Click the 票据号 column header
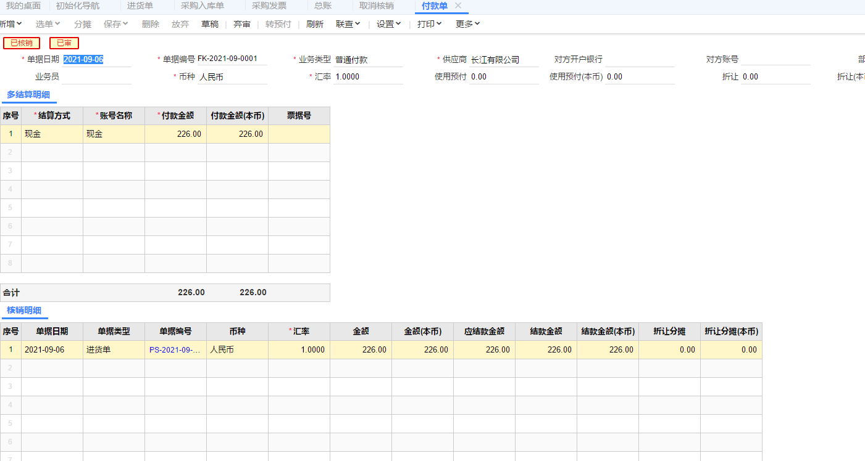 coord(299,116)
